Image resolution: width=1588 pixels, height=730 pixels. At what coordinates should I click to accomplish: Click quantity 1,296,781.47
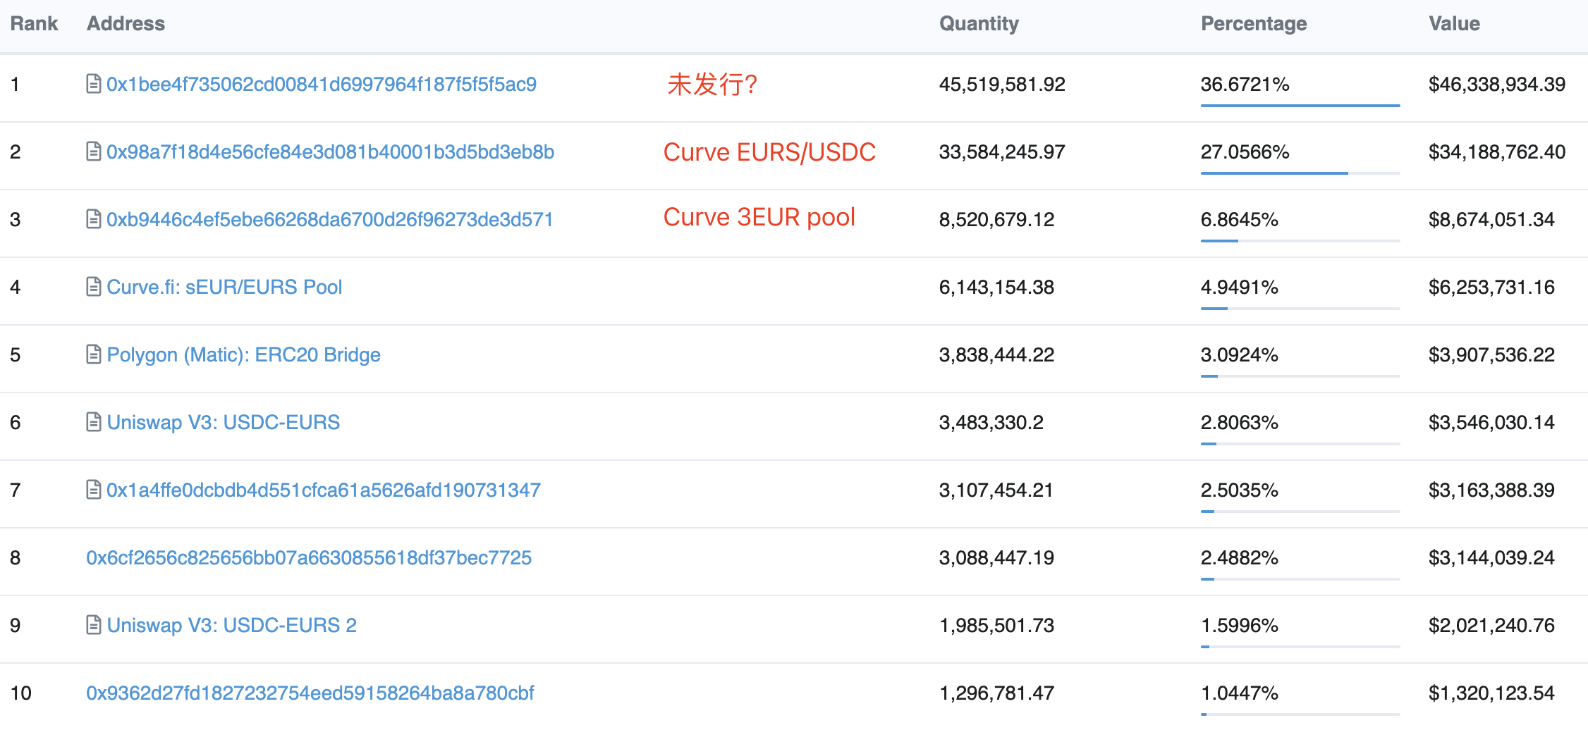click(x=996, y=693)
